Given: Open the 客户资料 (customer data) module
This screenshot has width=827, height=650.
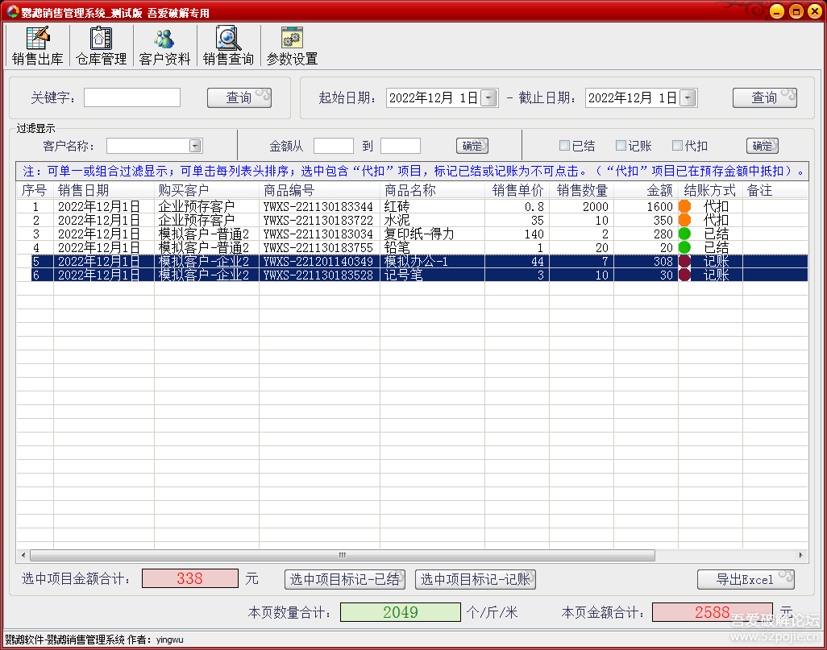Looking at the screenshot, I should tap(163, 44).
